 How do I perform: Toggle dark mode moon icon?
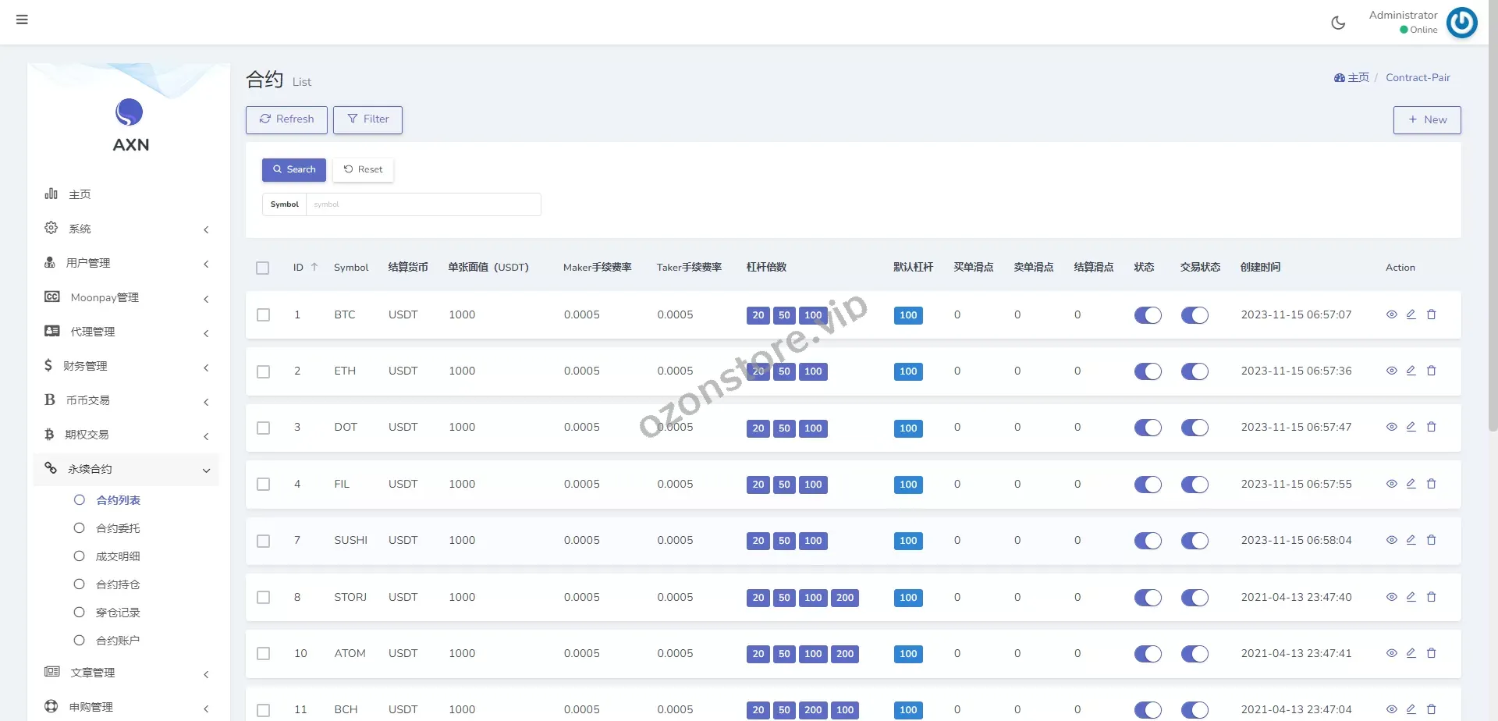1338,23
